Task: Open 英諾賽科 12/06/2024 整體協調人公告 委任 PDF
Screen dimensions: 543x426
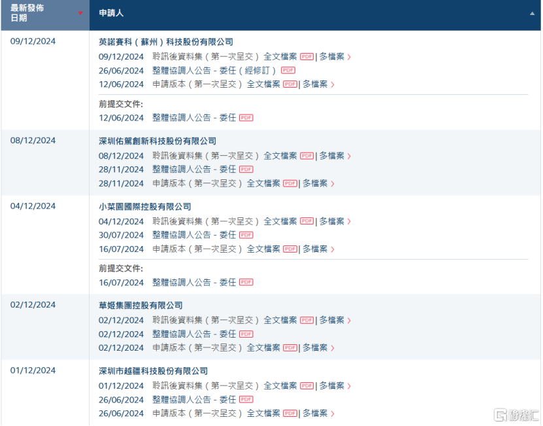Action: pos(246,118)
